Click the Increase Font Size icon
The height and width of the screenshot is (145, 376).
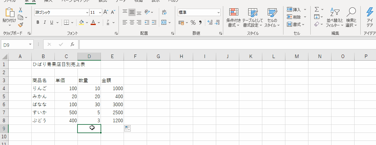[x=106, y=12]
